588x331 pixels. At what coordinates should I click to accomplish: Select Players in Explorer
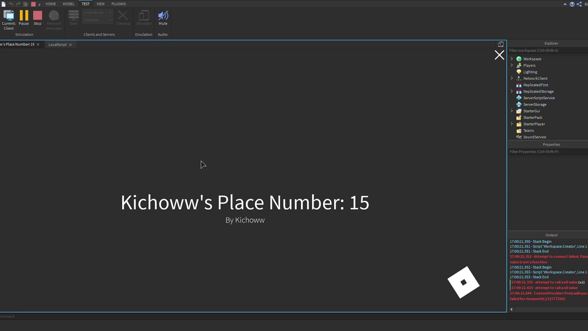click(x=529, y=65)
